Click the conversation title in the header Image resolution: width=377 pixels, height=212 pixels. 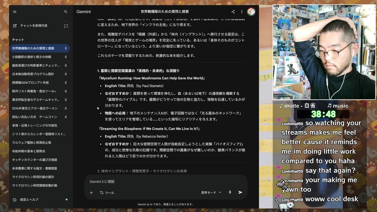pos(165,12)
